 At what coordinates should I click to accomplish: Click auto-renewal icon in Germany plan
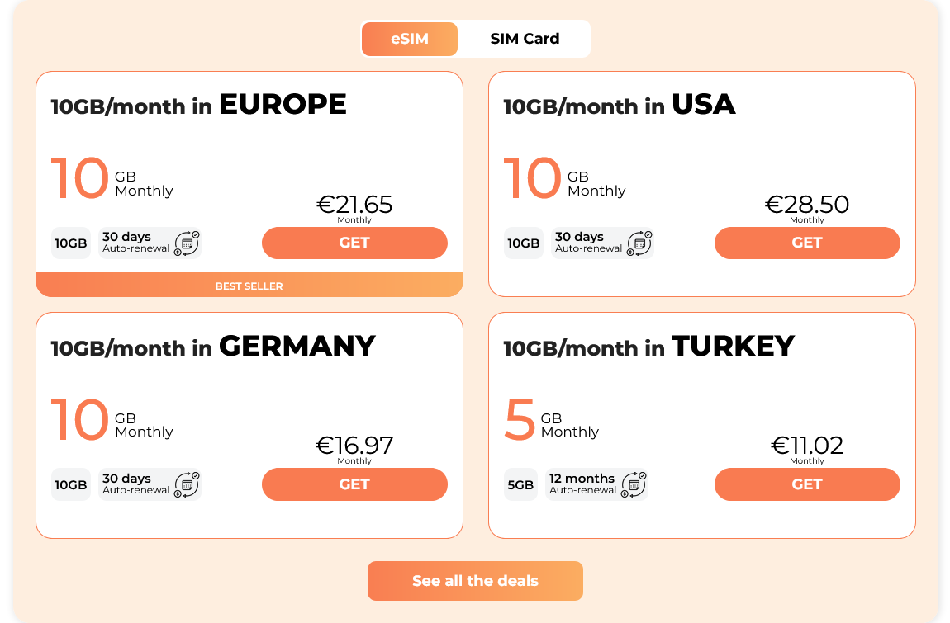[188, 484]
